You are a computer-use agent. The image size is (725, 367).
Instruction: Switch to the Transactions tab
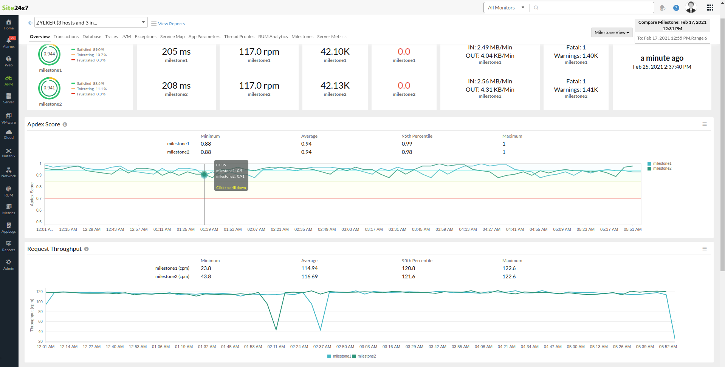66,37
